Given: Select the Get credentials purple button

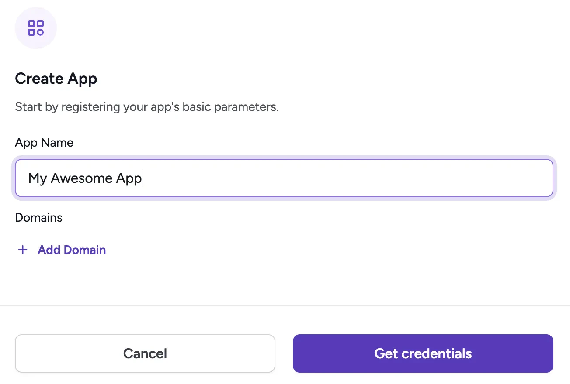Looking at the screenshot, I should [x=423, y=353].
